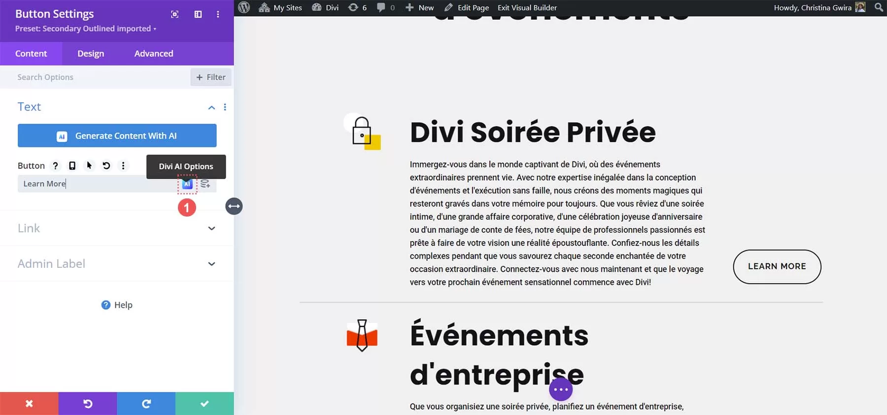Click the dynamic content icon in Button field
This screenshot has height=415, width=887.
205,184
